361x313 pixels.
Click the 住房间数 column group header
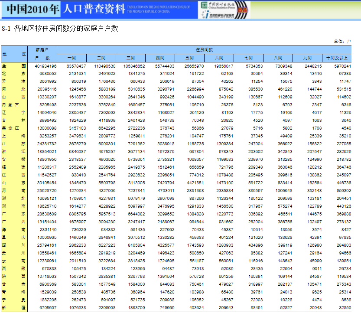204,50
